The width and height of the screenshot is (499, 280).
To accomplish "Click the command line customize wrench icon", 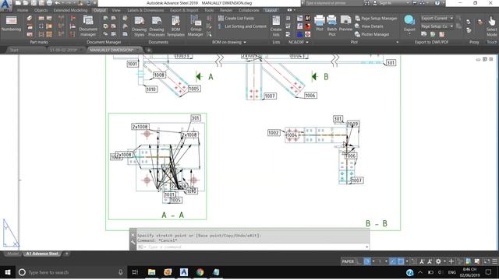I will (x=133, y=242).
